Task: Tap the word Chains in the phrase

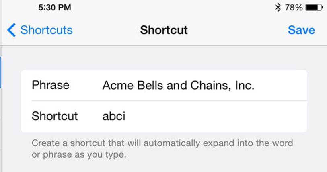Action: (211, 86)
